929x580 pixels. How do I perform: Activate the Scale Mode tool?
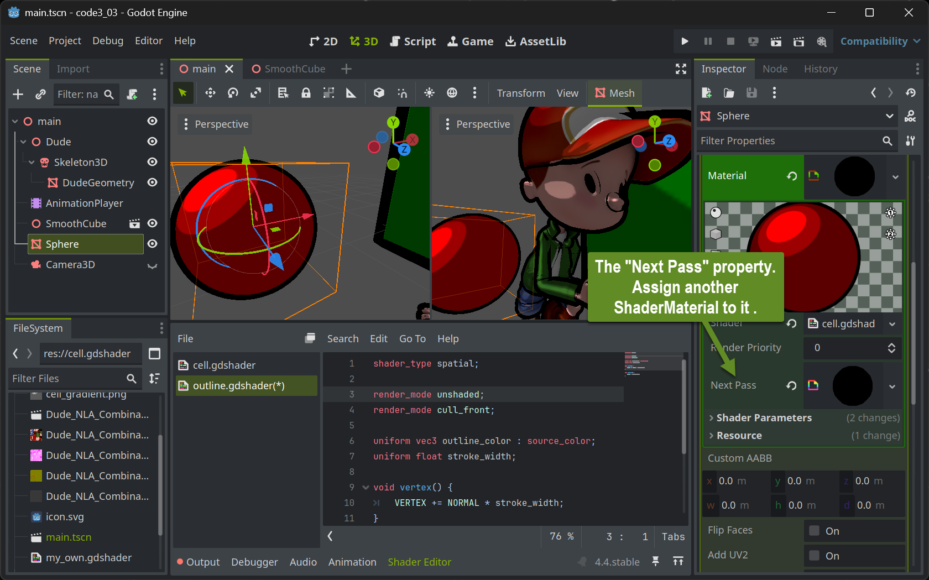tap(255, 93)
